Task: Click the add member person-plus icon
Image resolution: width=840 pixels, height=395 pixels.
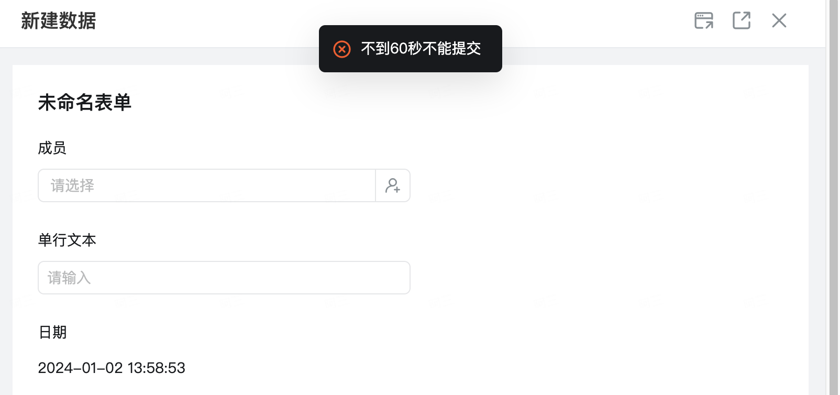Action: [x=393, y=185]
